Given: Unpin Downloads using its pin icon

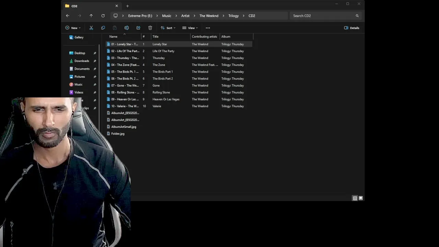Looking at the screenshot, I should click(x=95, y=61).
